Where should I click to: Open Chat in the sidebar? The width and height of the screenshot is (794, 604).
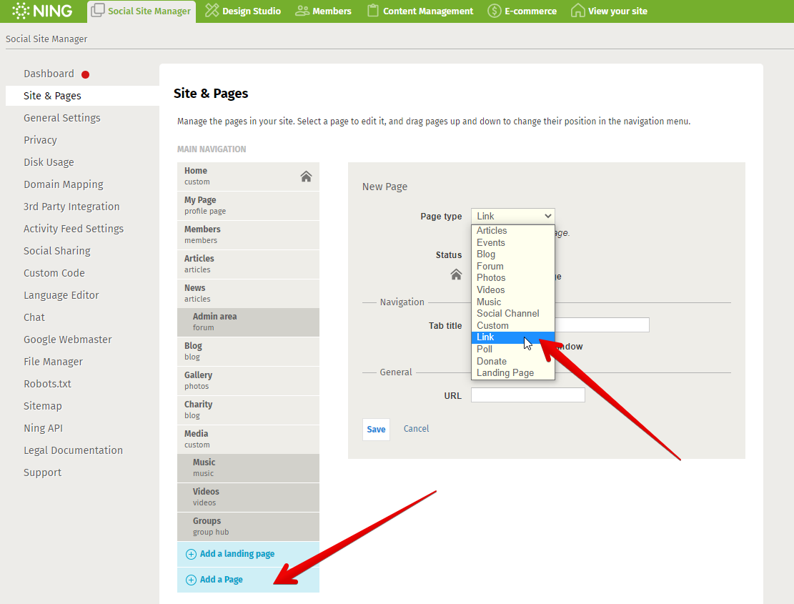pos(34,317)
